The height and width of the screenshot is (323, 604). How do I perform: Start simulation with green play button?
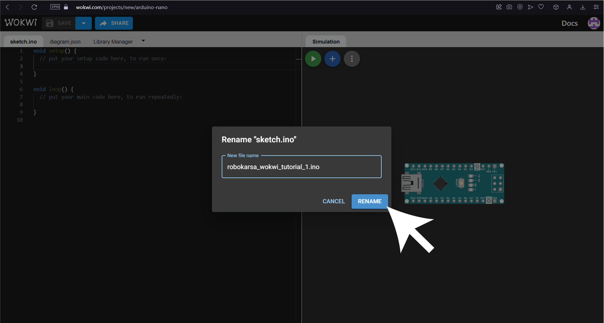tap(313, 59)
